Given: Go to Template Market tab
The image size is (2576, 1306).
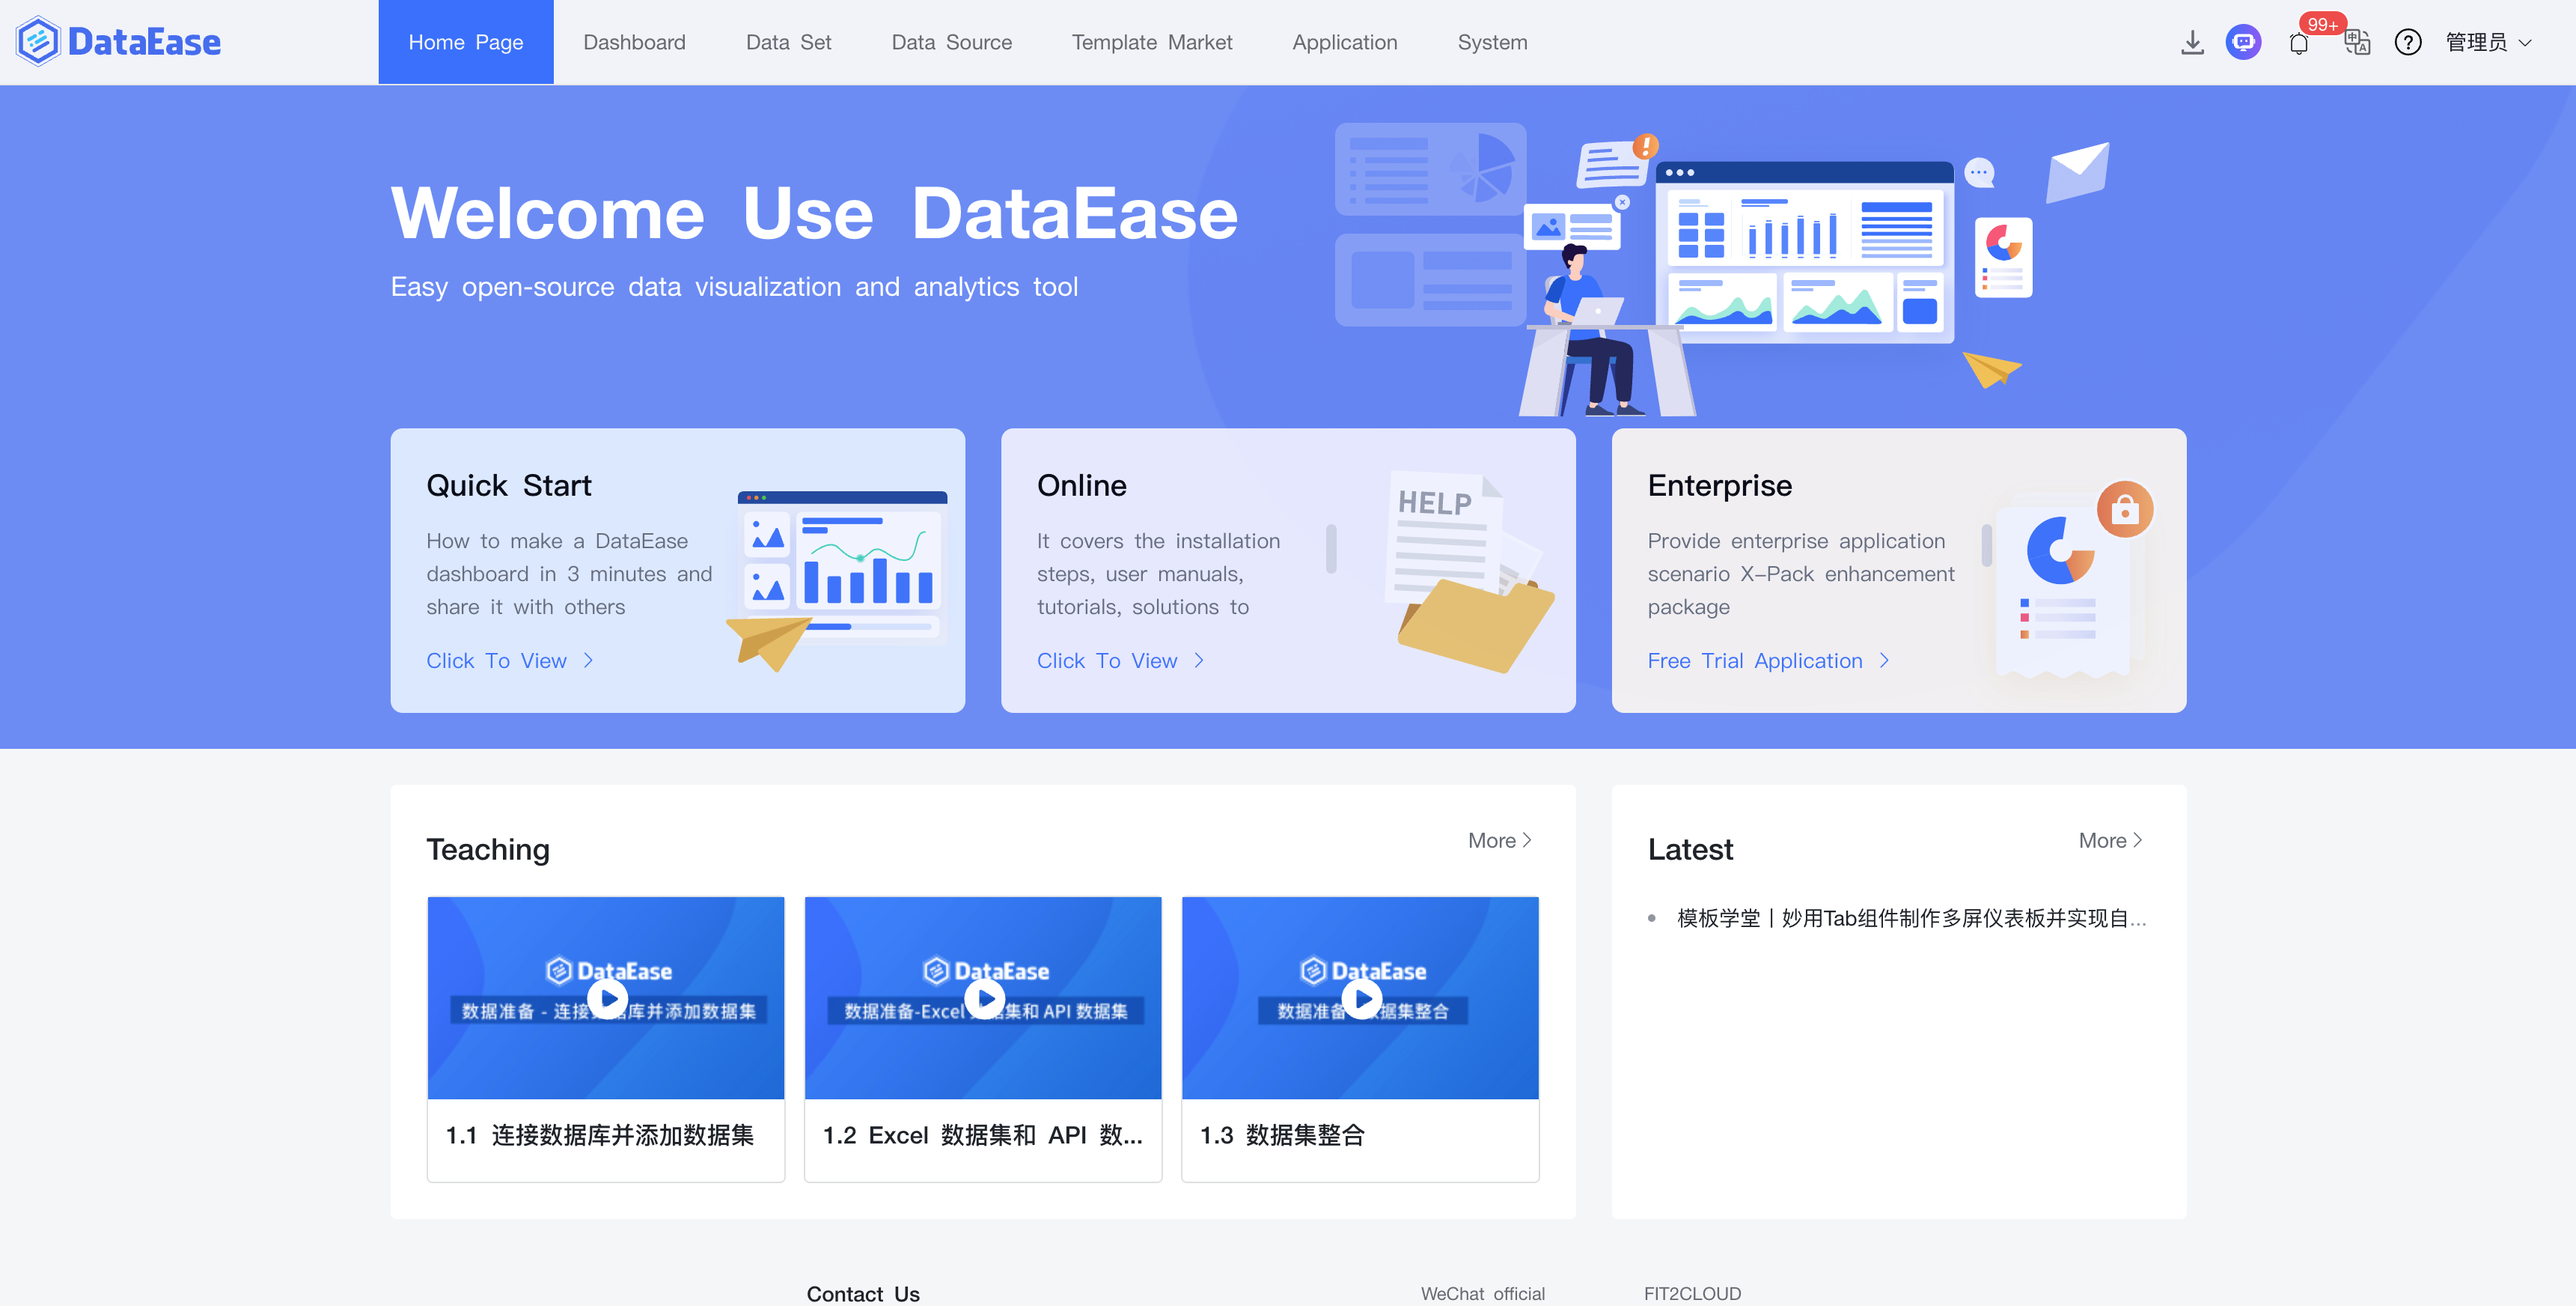Looking at the screenshot, I should point(1151,42).
